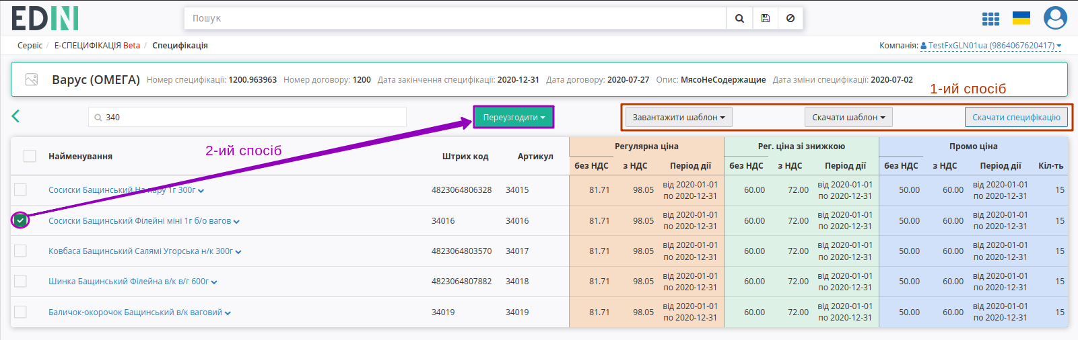Check the Шинка Башцинський Філейна row checkbox
Screen dimensions: 1078x340
[x=20, y=281]
